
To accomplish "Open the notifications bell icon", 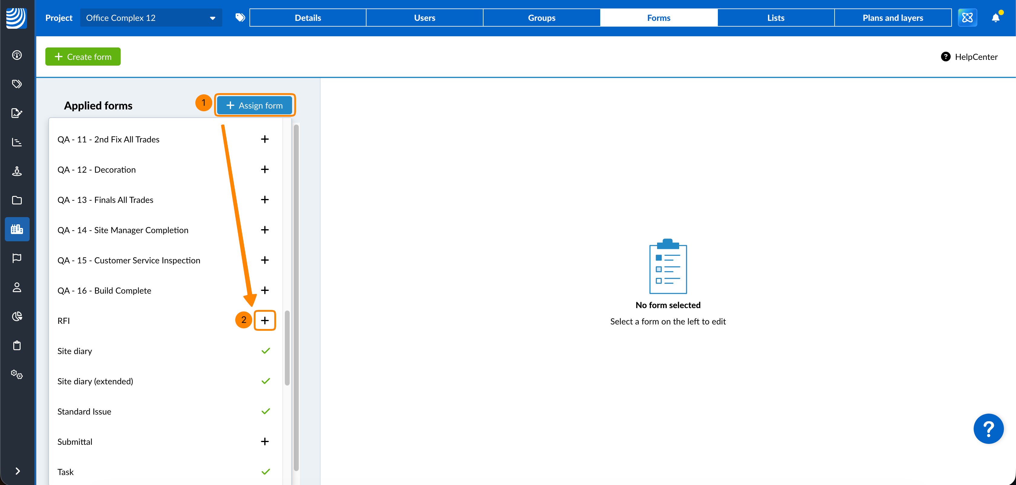I will coord(995,18).
